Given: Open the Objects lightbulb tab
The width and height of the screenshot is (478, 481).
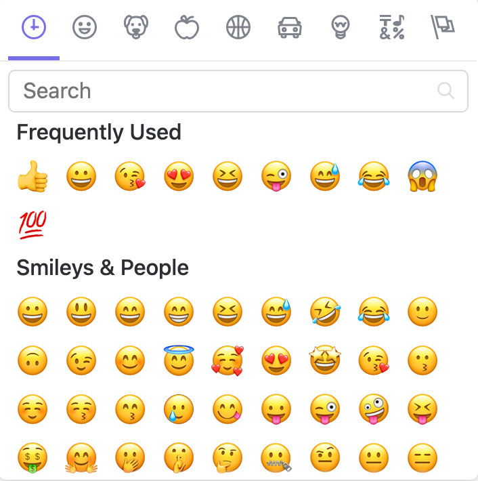Looking at the screenshot, I should click(341, 28).
